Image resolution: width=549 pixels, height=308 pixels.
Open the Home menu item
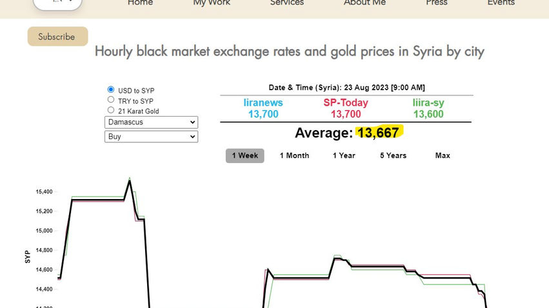(140, 3)
